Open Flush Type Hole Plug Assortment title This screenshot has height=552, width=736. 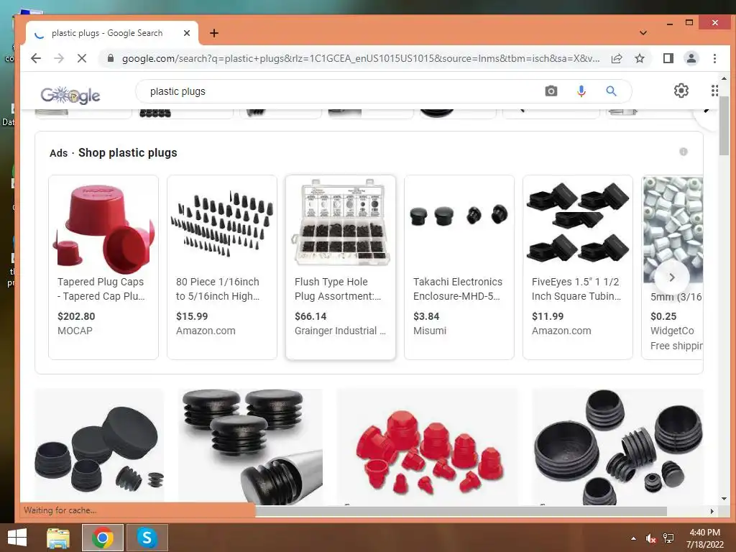338,289
